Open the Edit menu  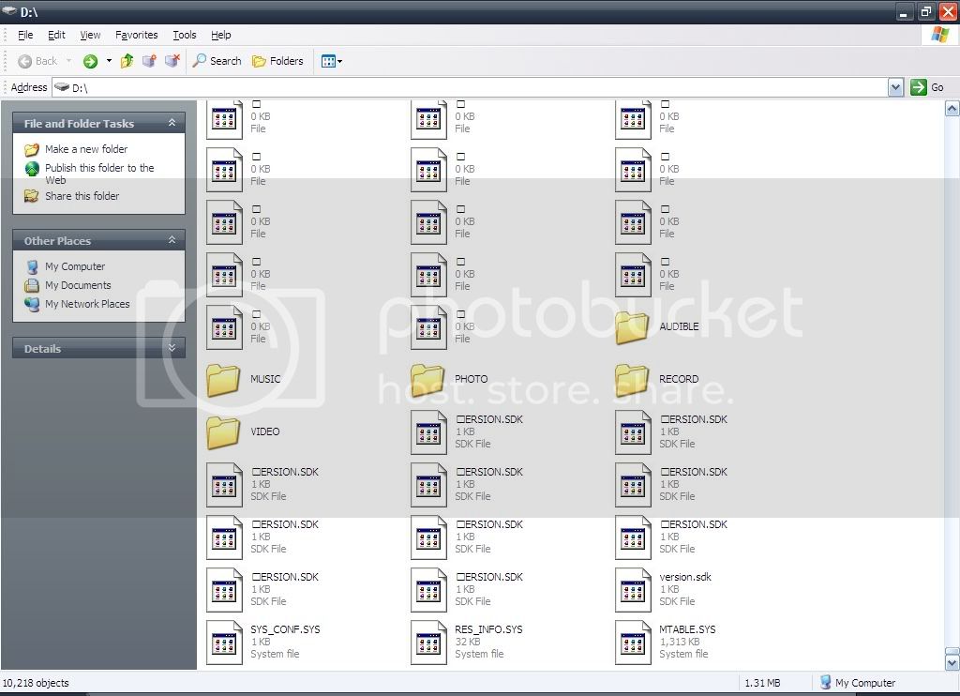tap(56, 35)
